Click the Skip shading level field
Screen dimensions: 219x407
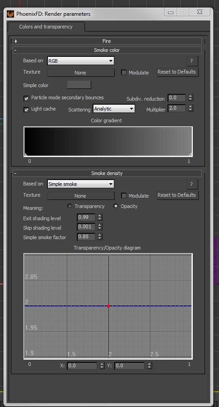86,227
